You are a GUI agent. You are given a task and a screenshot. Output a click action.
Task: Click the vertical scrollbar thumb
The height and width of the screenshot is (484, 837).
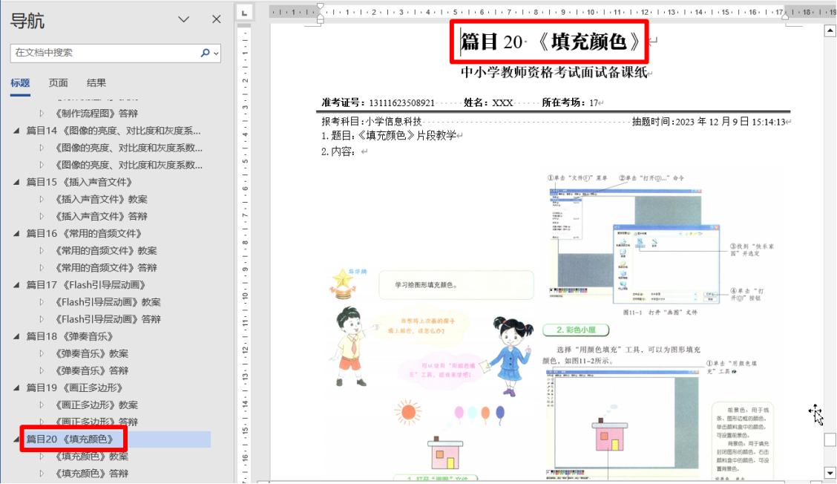830,439
